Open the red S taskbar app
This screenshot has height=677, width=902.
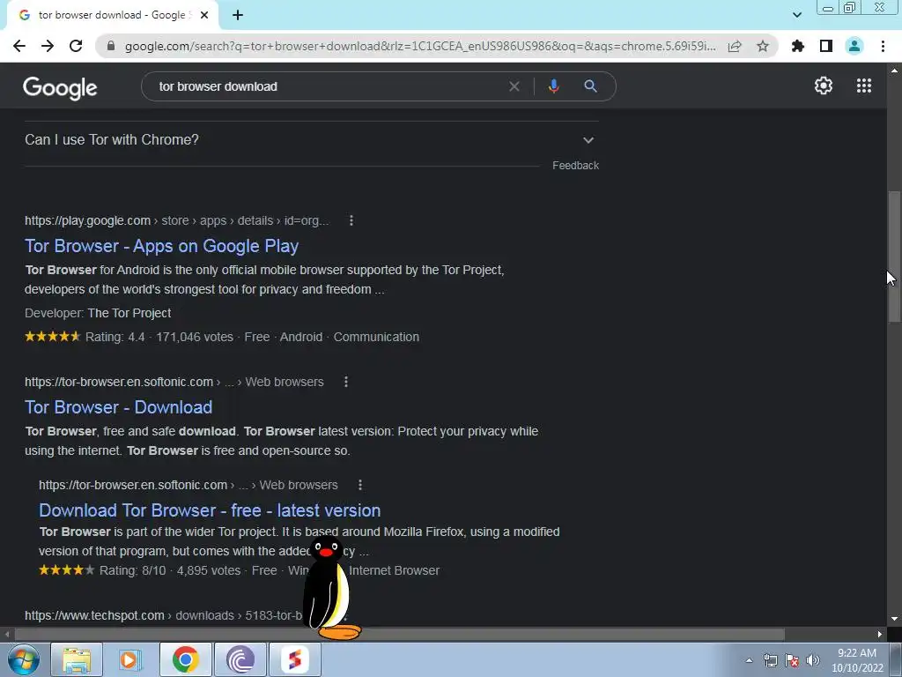(294, 659)
